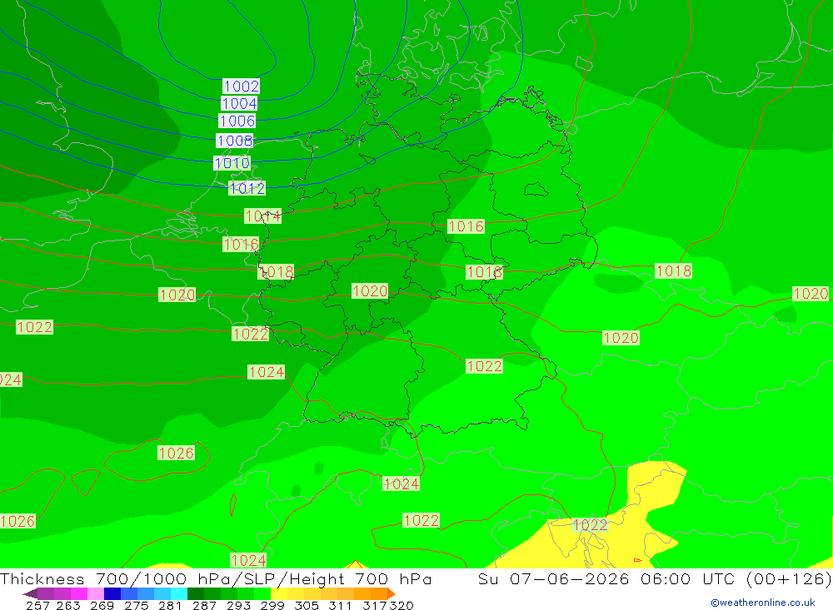Click the 275 legend value
The width and height of the screenshot is (833, 610).
point(136,605)
